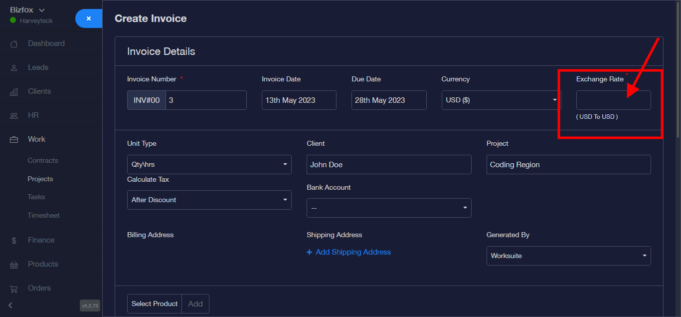Image resolution: width=681 pixels, height=317 pixels.
Task: Expand the Bank Account dropdown
Action: click(x=388, y=208)
